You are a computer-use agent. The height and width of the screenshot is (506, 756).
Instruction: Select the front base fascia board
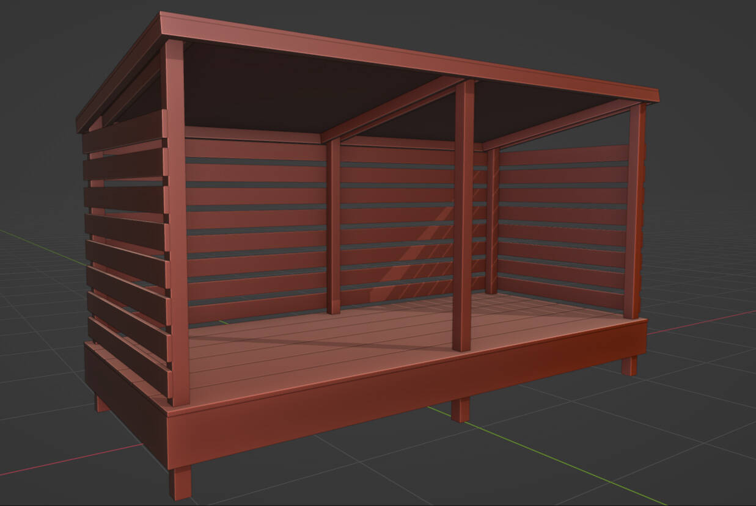tap(406, 394)
